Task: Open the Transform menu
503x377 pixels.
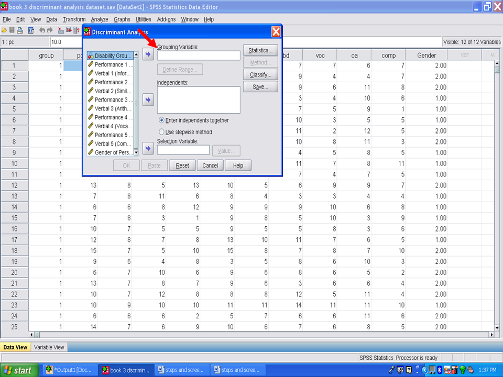Action: click(x=74, y=19)
